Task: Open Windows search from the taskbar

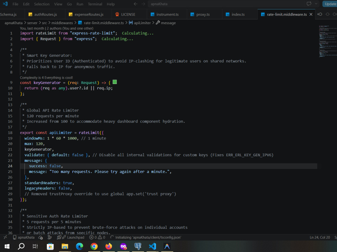Action: [21, 246]
